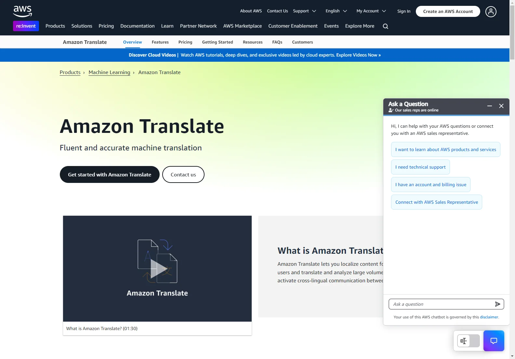Open the user profile avatar icon
Image resolution: width=515 pixels, height=359 pixels.
click(491, 12)
